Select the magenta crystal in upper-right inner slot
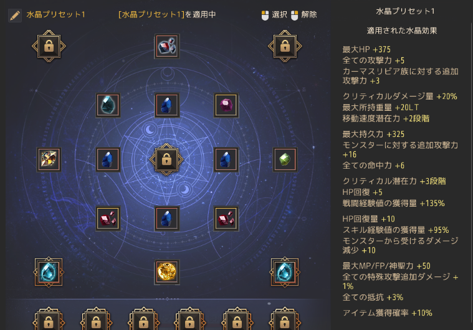Viewport: 473px width, 330px height. 226,105
